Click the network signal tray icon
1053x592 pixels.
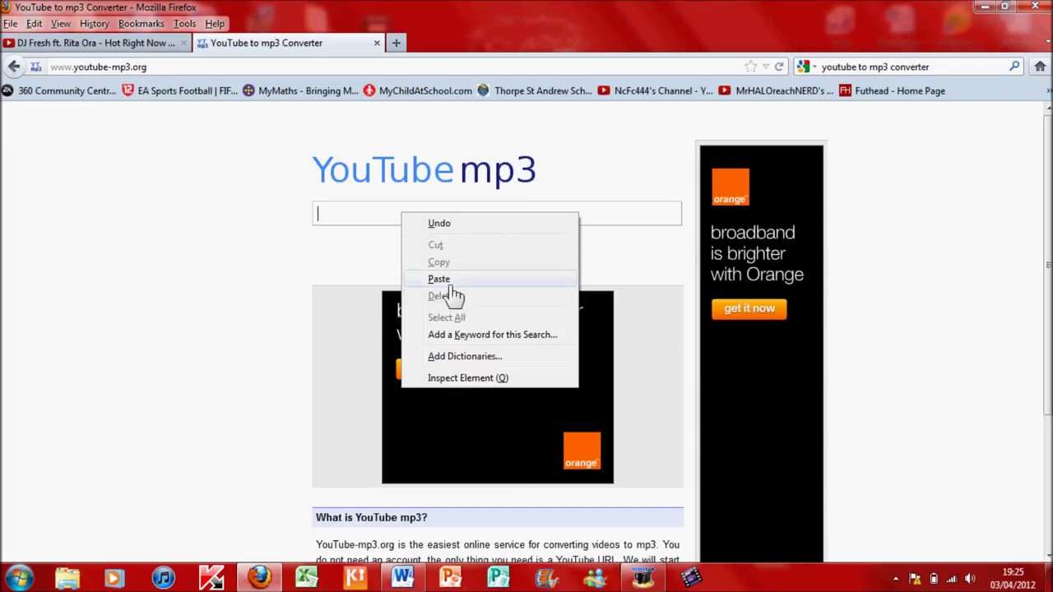tap(951, 578)
